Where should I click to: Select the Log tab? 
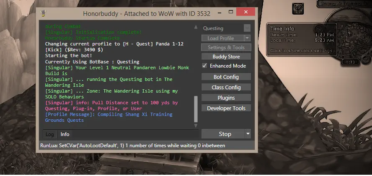[49, 134]
